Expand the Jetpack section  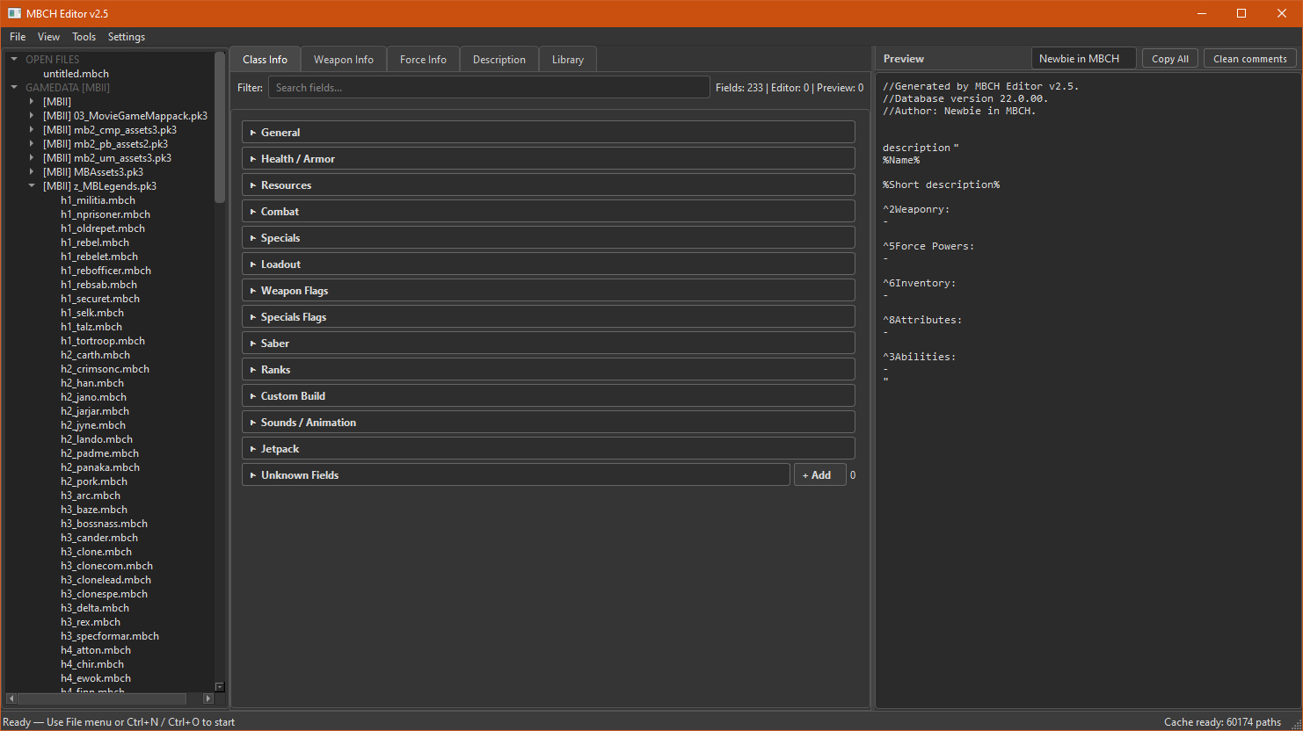(x=548, y=448)
